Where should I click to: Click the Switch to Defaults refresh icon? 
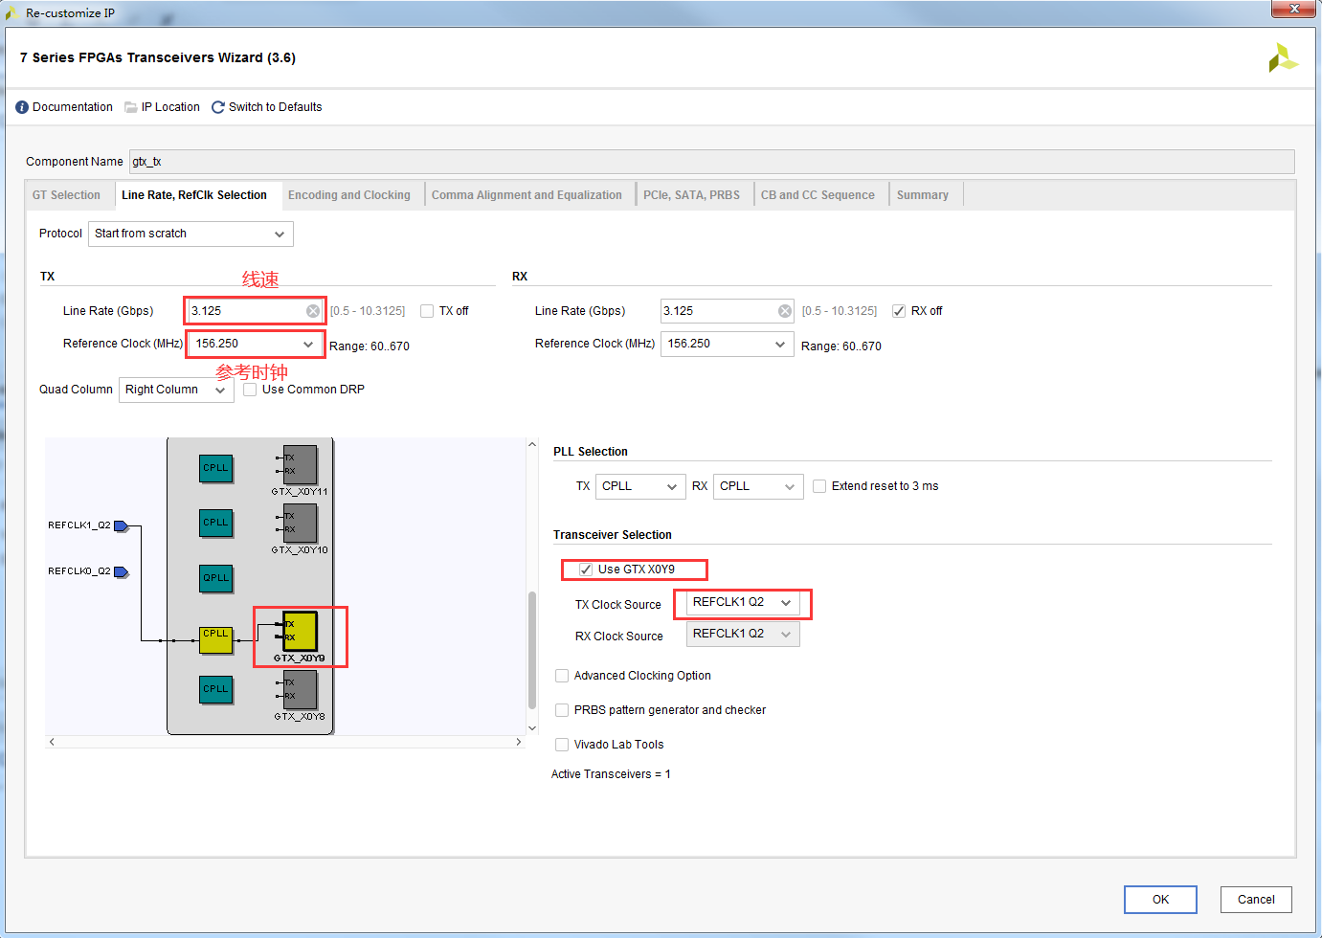pyautogui.click(x=218, y=107)
